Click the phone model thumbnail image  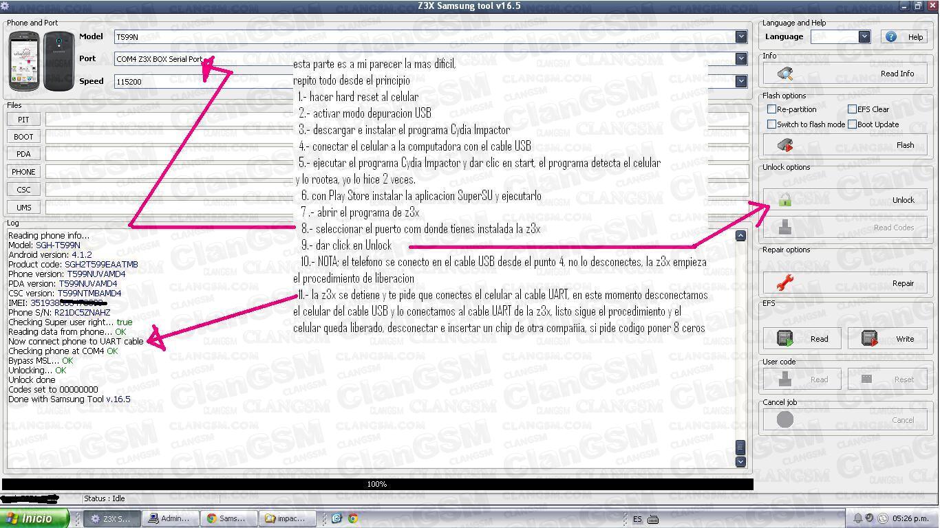(40, 60)
